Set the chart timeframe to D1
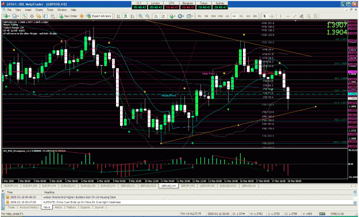This screenshot has height=217, width=359. pyautogui.click(x=241, y=16)
